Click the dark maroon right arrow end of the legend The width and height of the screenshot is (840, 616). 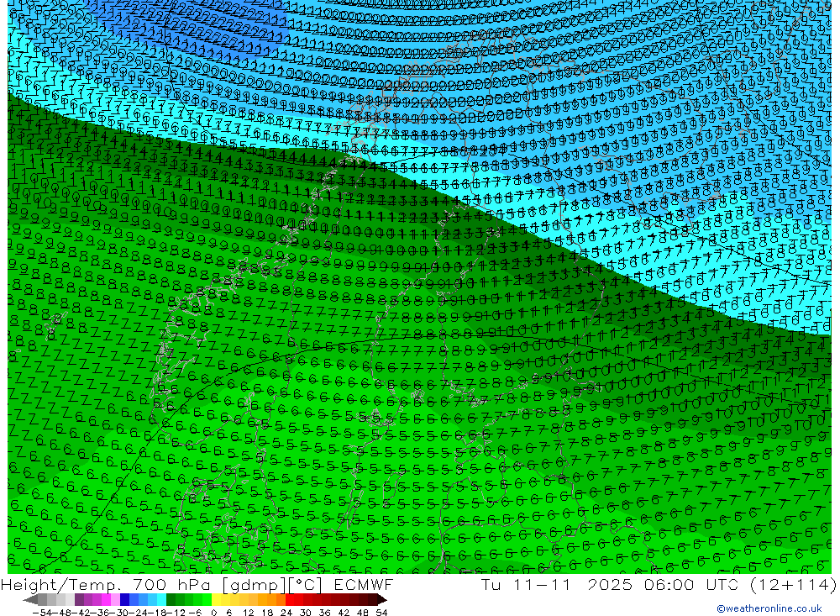(x=382, y=600)
